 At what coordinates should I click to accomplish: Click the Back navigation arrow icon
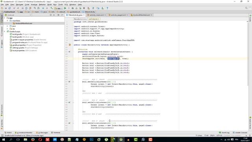point(43,8)
